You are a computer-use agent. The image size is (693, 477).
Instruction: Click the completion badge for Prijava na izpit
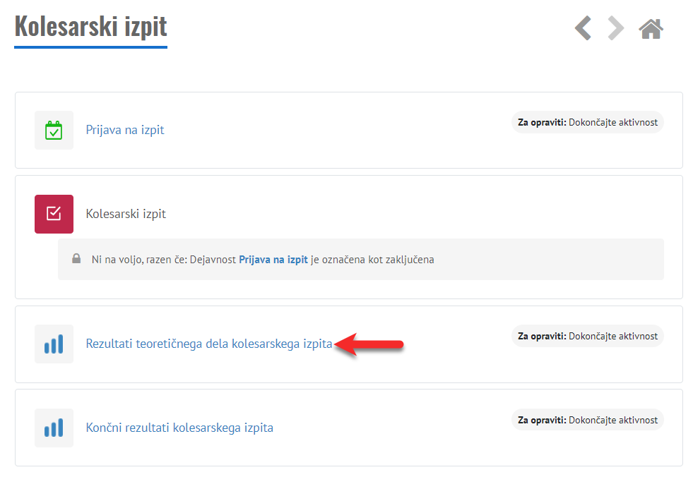[x=588, y=122]
